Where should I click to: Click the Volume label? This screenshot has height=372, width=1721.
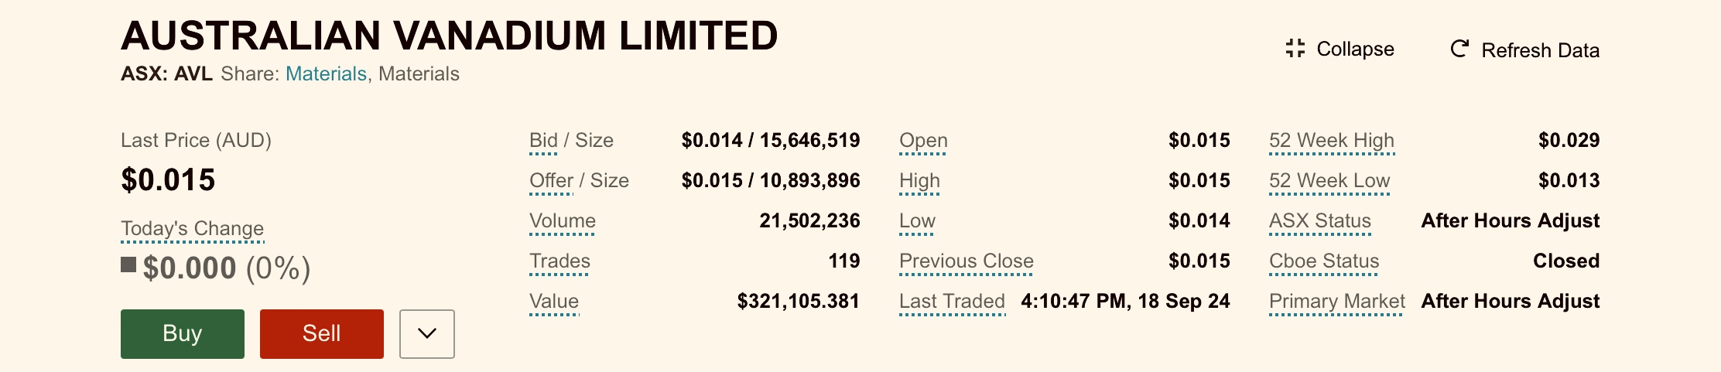563,220
